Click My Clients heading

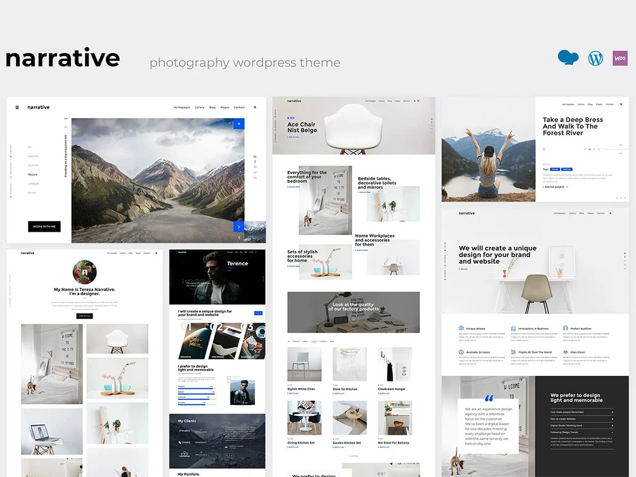point(187,421)
